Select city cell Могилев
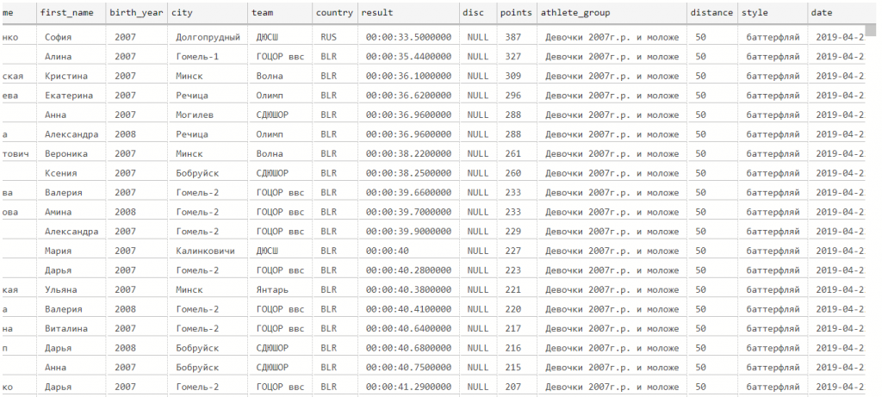 (x=195, y=115)
